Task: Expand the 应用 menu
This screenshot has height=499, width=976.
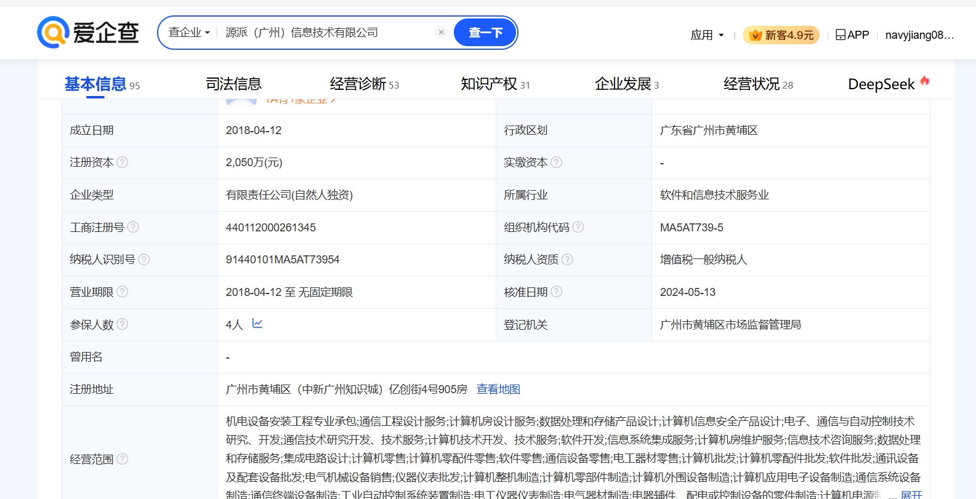Action: point(707,35)
